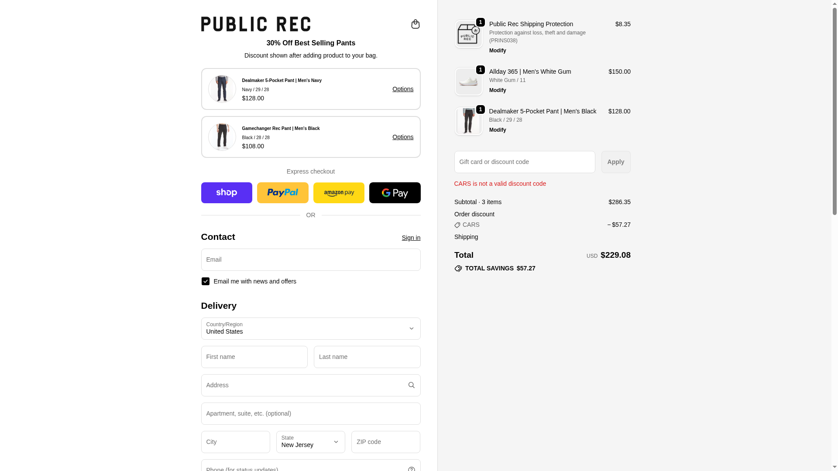Open Options for Gamechanger Rec Pant
Viewport: 838px width, 471px height.
[402, 137]
